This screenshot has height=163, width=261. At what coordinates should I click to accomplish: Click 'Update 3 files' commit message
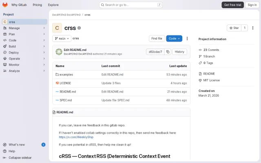tap(111, 83)
